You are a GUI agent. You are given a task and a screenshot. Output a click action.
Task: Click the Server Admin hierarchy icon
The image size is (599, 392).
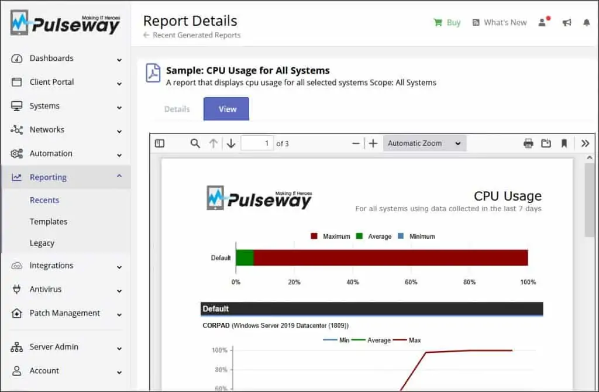click(16, 347)
